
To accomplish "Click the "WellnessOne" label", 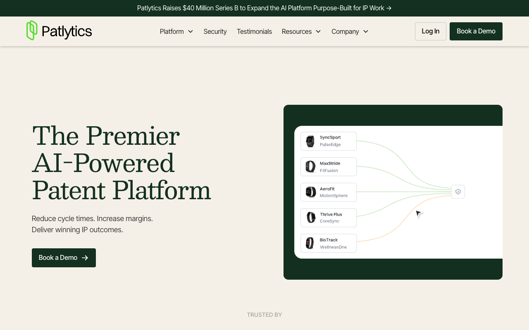I will (x=334, y=247).
